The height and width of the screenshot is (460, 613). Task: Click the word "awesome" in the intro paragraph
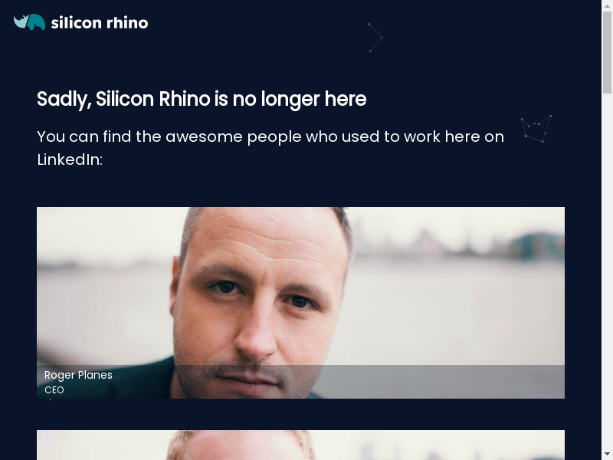(x=204, y=137)
